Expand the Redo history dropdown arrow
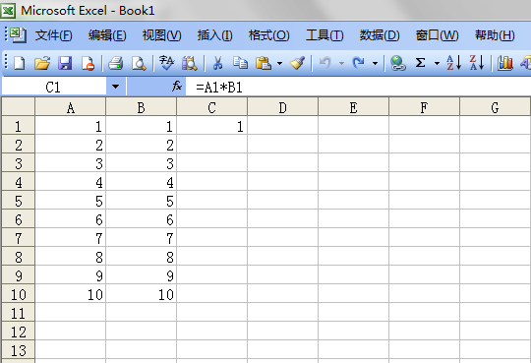The height and width of the screenshot is (363, 531). (375, 63)
